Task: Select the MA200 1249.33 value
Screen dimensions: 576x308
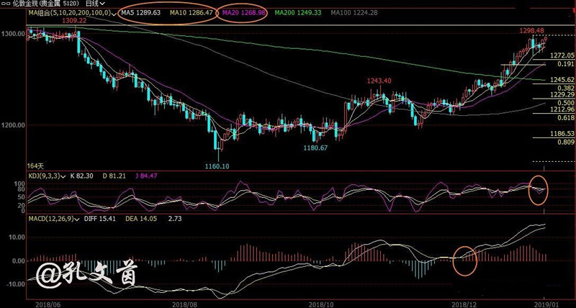Action: 298,12
